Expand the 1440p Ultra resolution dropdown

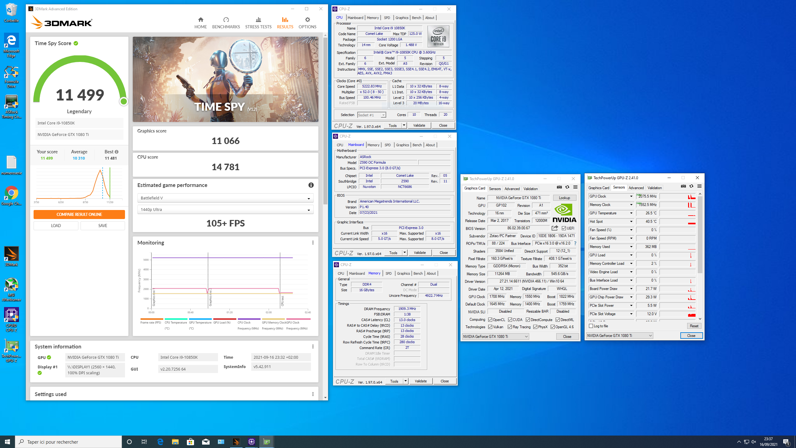(225, 210)
